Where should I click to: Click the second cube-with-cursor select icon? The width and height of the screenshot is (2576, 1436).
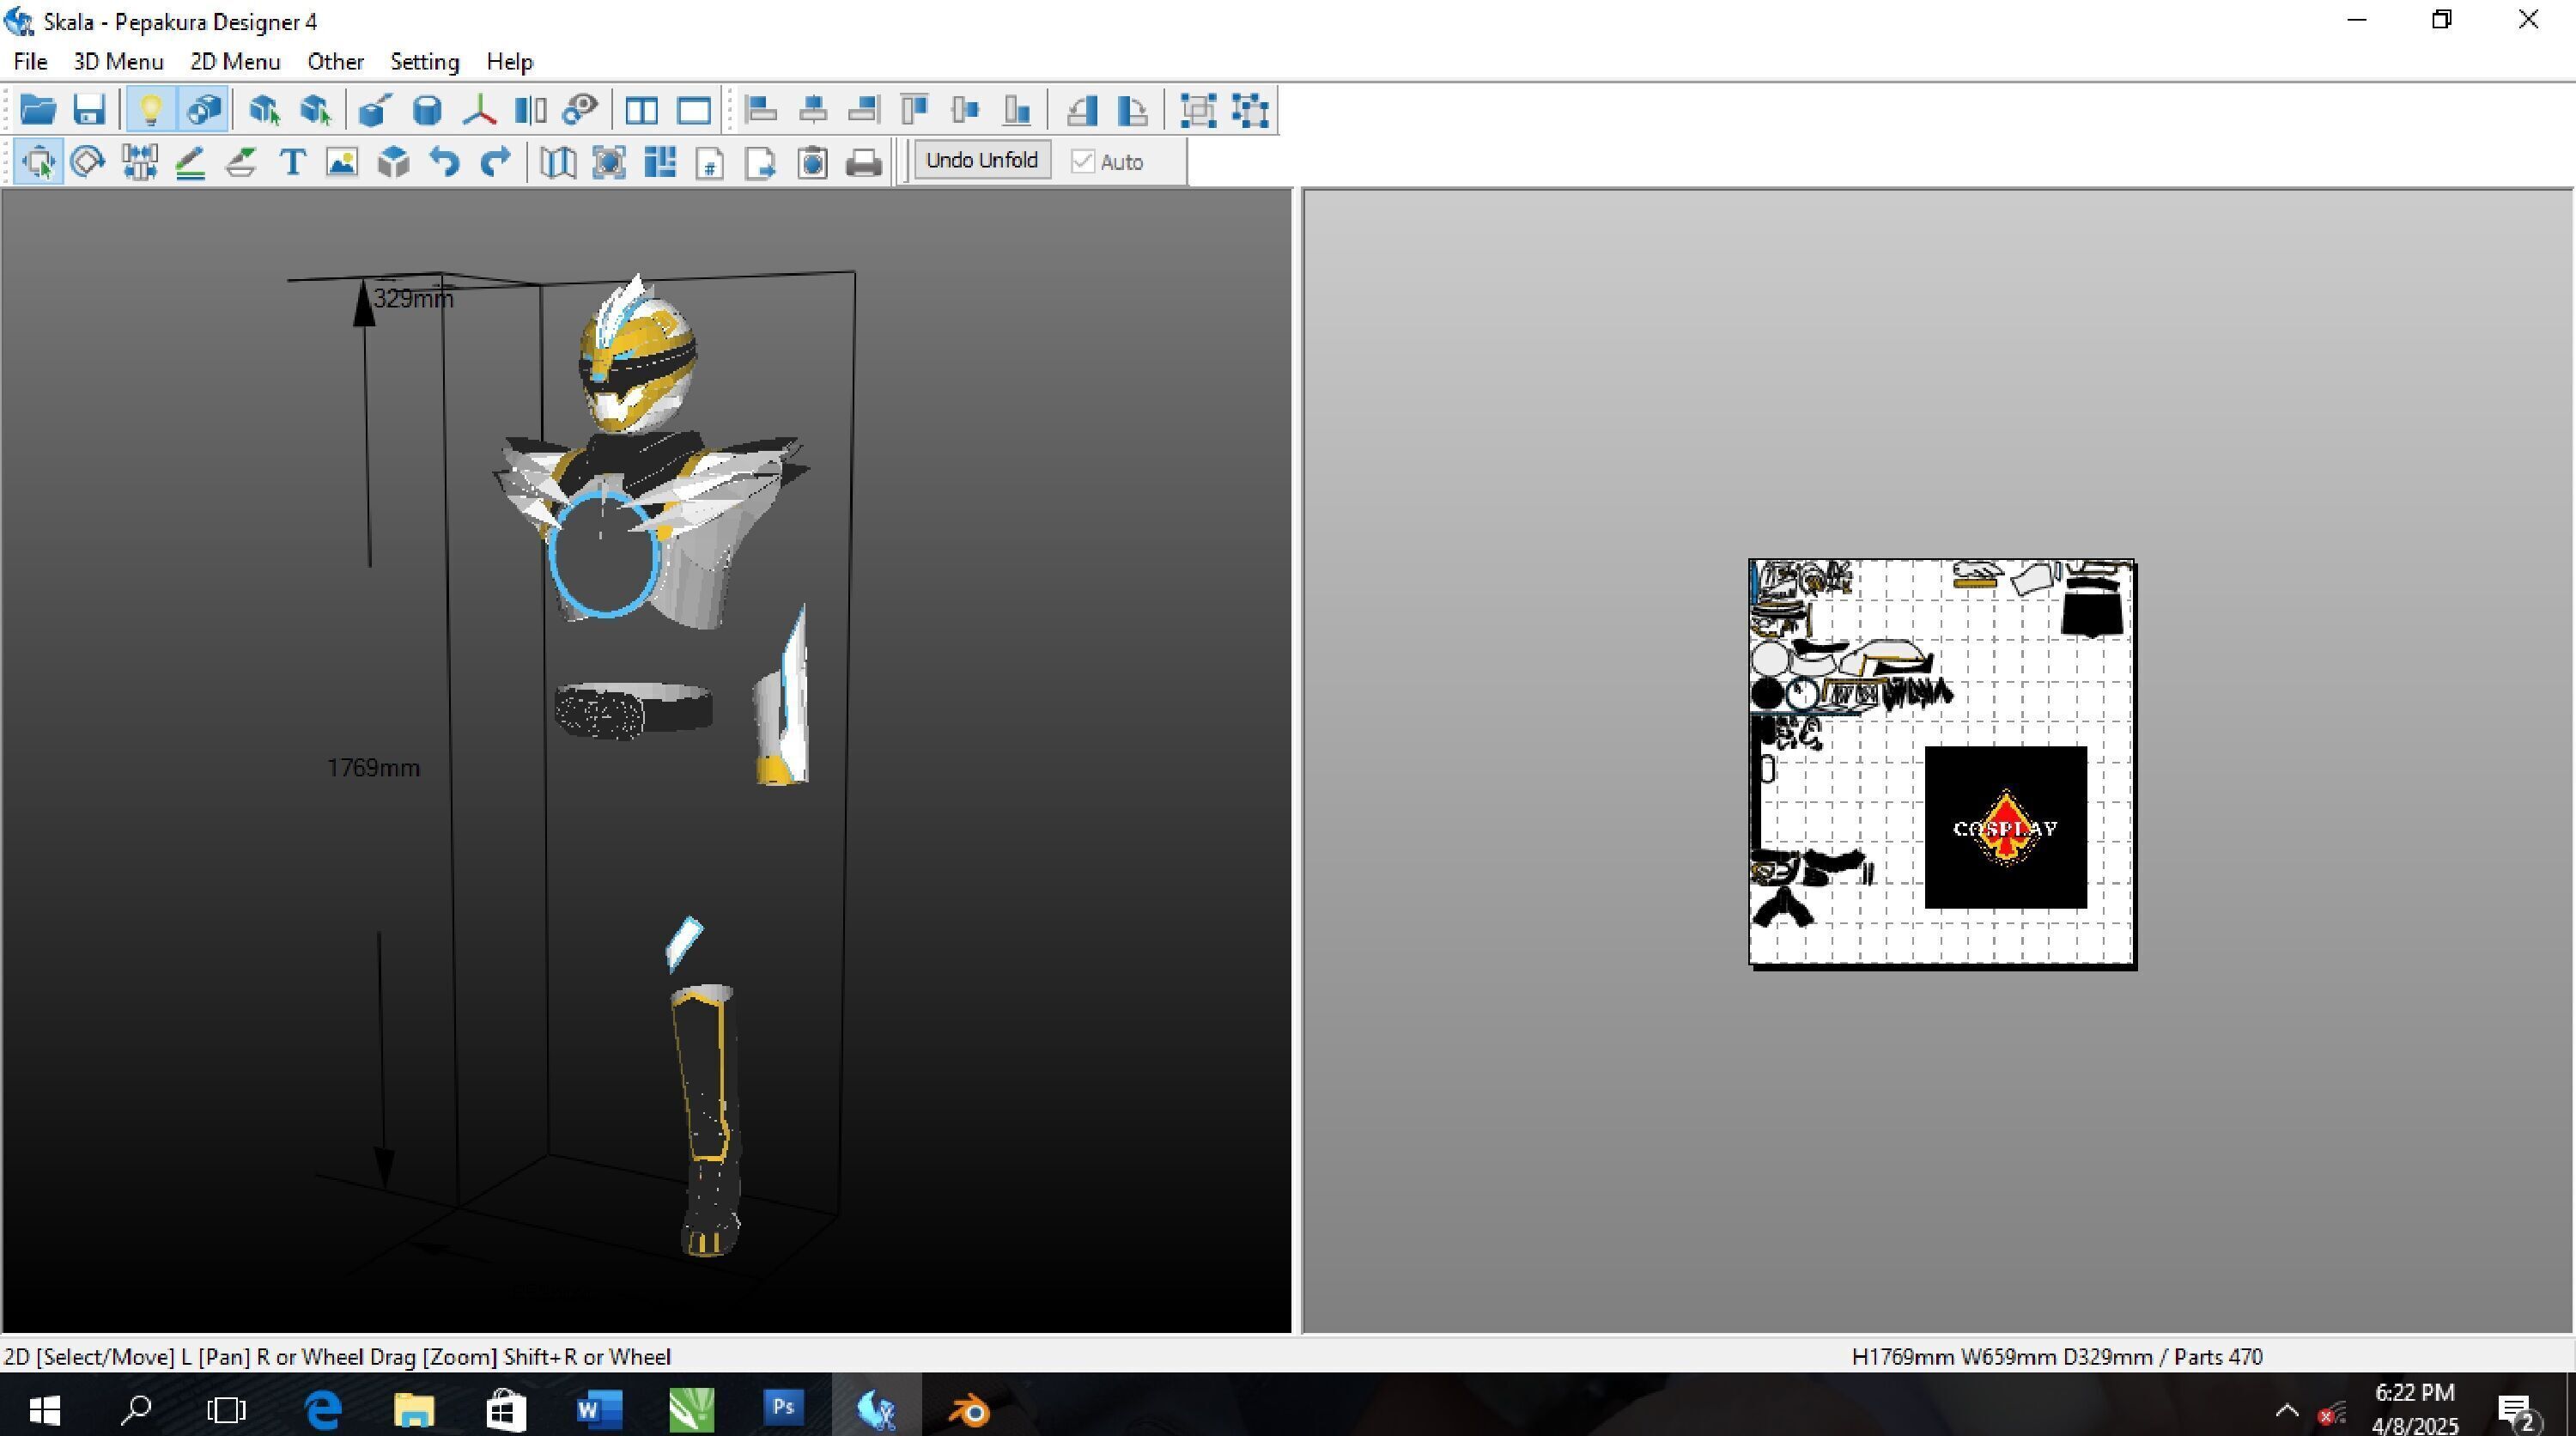(x=316, y=109)
